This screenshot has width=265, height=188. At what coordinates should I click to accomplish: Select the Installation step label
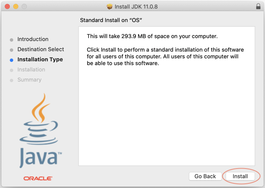click(31, 69)
